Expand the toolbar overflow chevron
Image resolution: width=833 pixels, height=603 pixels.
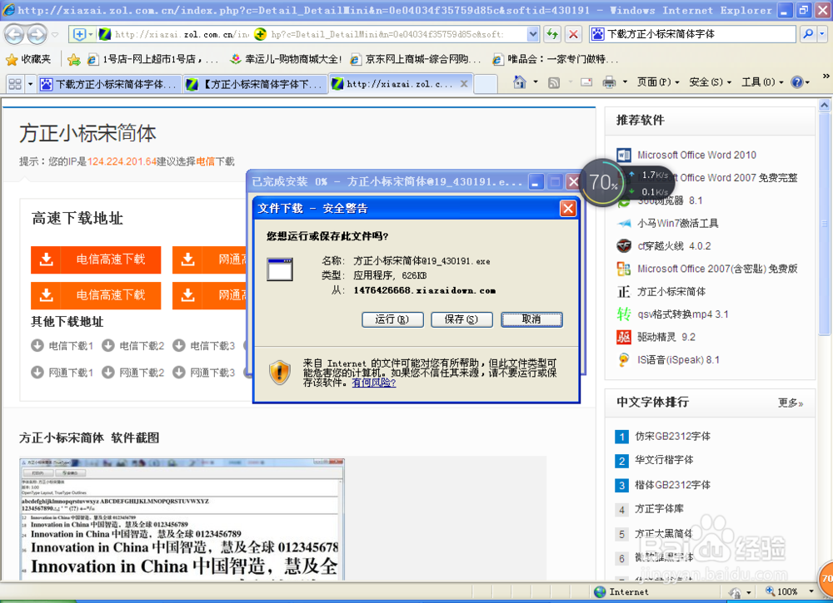click(x=826, y=77)
